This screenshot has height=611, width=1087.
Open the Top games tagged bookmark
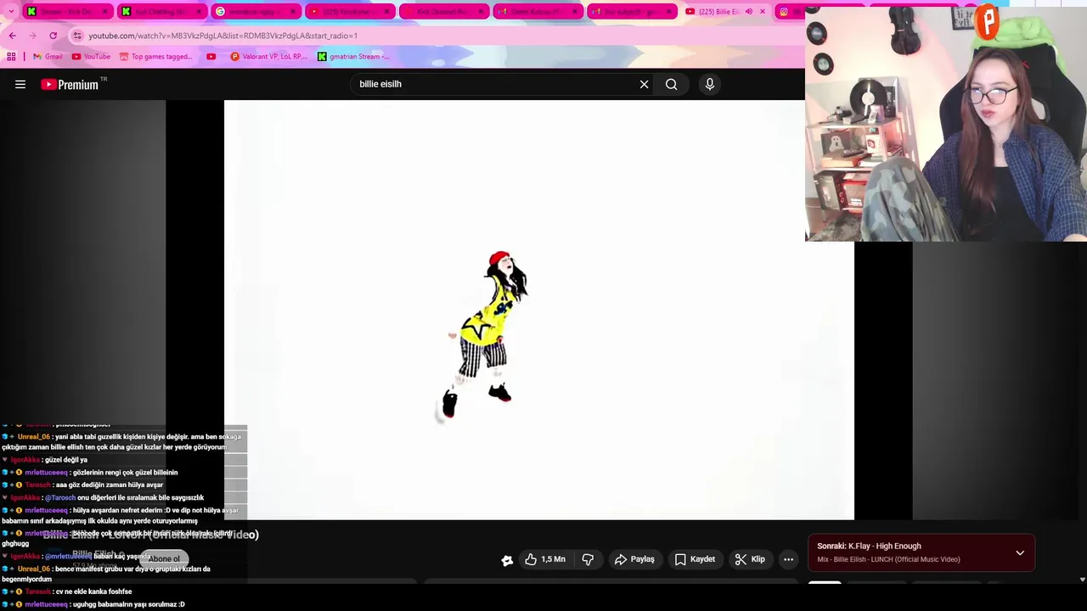coord(155,56)
